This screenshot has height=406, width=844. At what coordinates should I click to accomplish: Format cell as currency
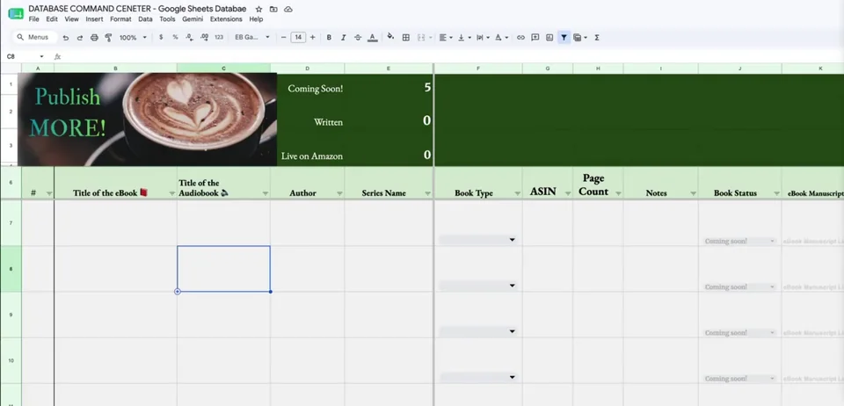[161, 38]
